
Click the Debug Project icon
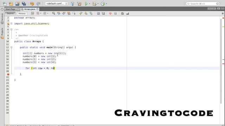(x=94, y=4)
